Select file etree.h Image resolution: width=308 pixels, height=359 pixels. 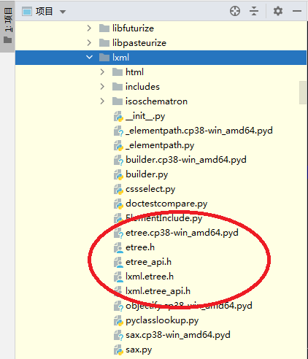[x=140, y=247]
